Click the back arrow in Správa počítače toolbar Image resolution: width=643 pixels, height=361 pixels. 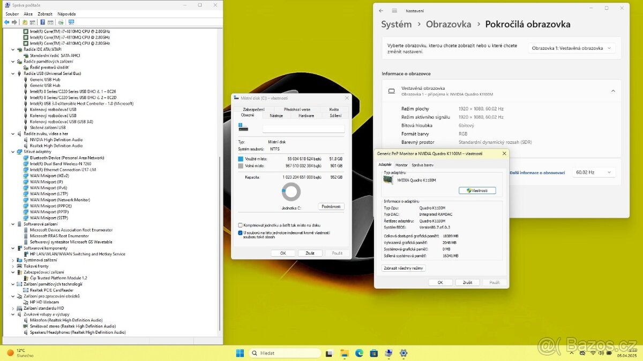tap(6, 22)
